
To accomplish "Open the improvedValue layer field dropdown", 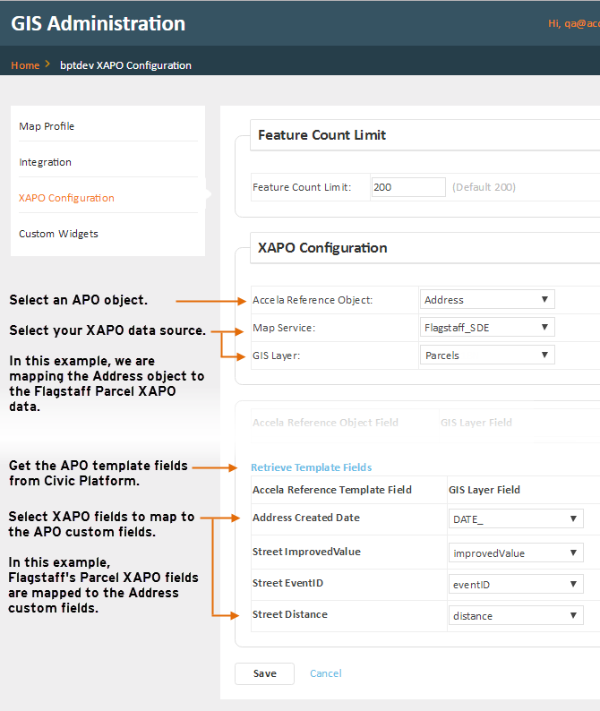I will click(x=516, y=553).
